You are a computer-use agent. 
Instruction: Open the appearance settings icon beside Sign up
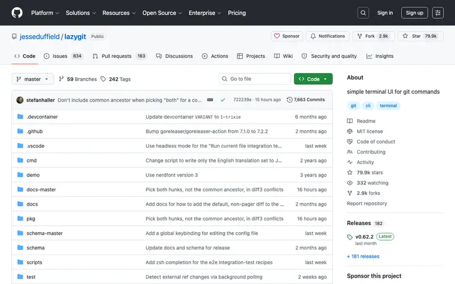pyautogui.click(x=437, y=12)
